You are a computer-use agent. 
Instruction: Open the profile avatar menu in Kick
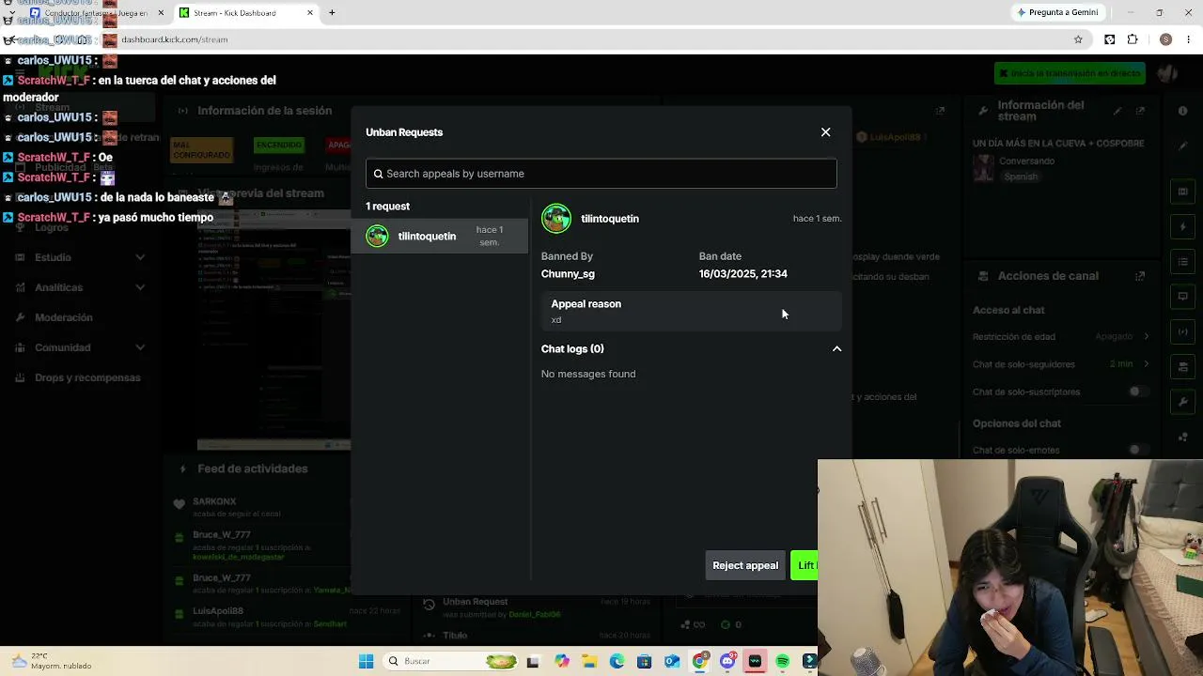[1168, 73]
